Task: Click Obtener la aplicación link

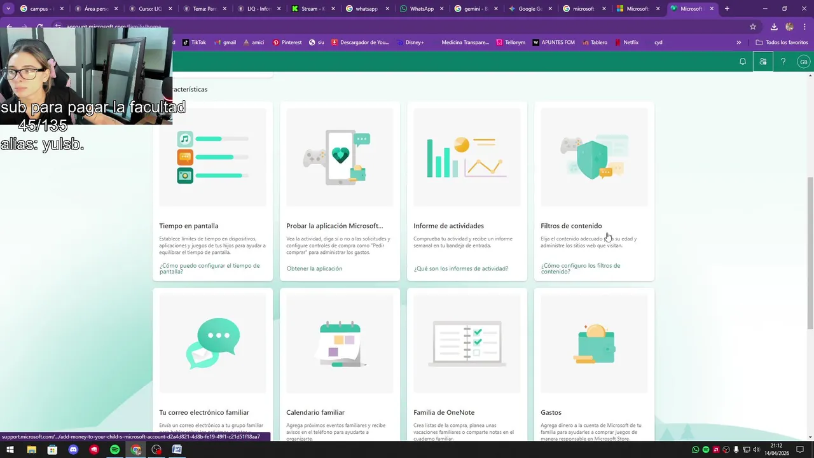Action: click(314, 268)
